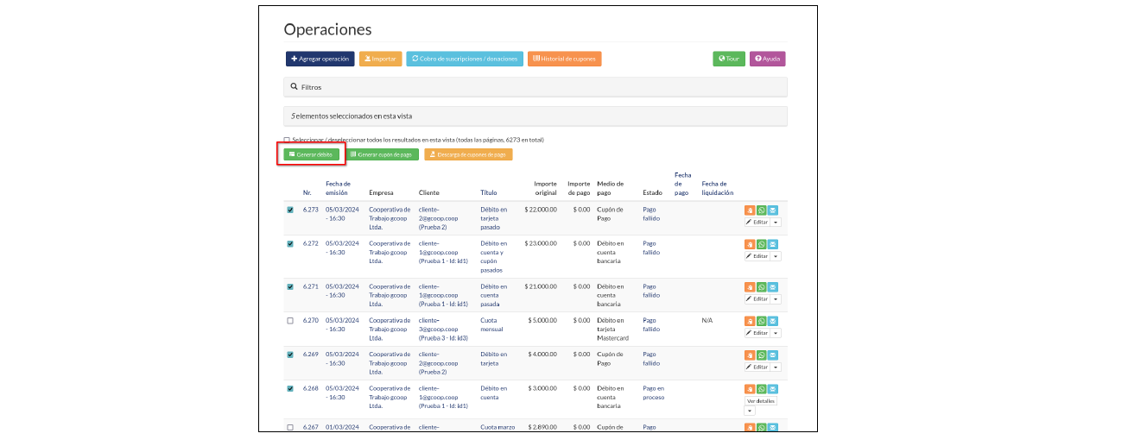Click Editar for operation 6.270

pyautogui.click(x=757, y=333)
